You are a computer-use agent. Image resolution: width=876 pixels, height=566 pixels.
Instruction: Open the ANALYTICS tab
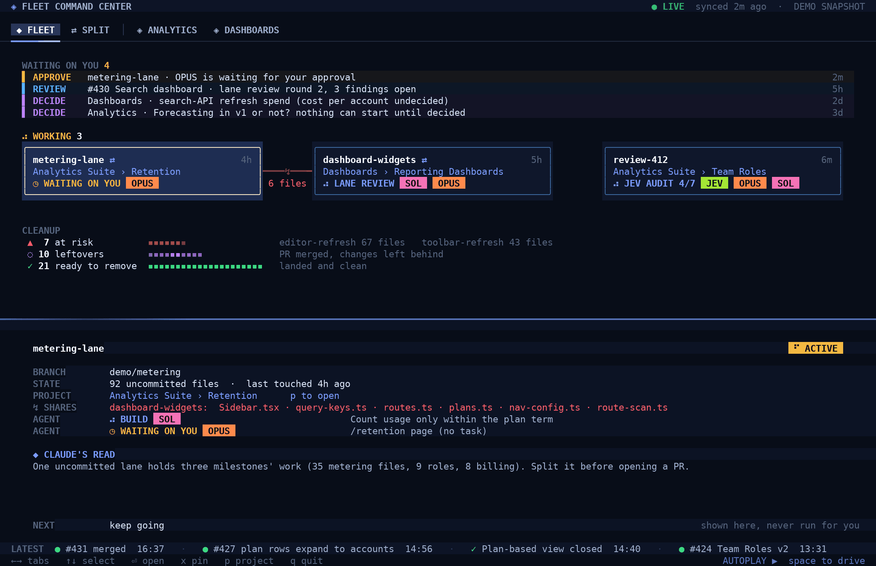click(167, 30)
